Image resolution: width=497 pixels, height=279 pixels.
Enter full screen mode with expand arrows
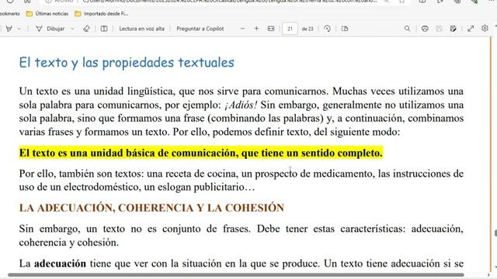click(x=471, y=29)
